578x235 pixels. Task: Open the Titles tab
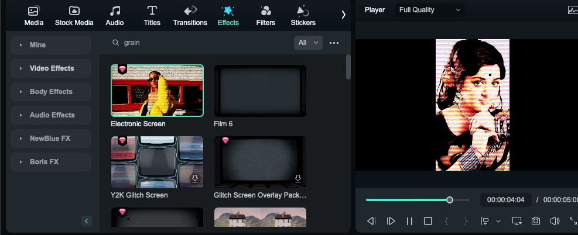click(152, 16)
